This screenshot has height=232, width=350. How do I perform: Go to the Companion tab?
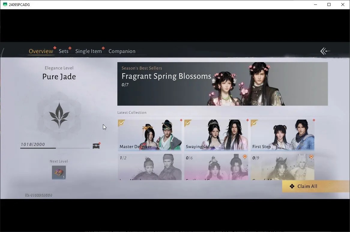[122, 51]
